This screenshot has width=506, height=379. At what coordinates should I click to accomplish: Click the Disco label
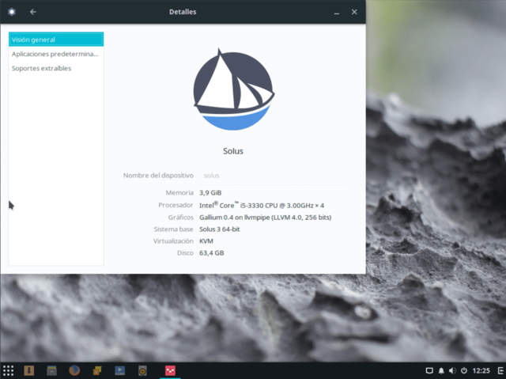185,253
